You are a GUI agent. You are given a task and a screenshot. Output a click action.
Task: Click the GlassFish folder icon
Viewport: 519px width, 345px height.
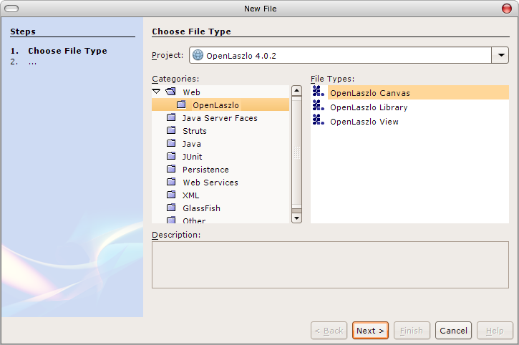171,208
